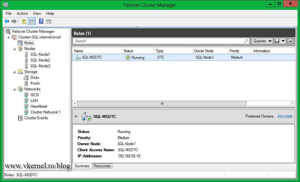
Task: Click the Pools icon in tree
Action: (26, 83)
